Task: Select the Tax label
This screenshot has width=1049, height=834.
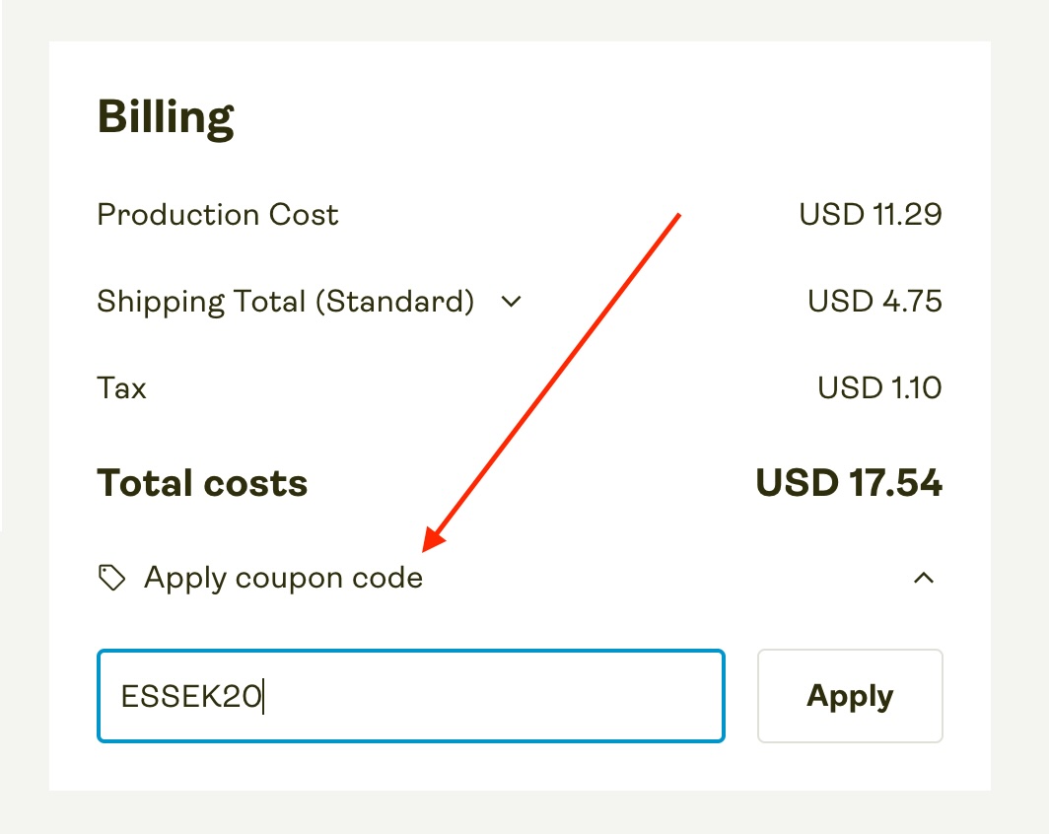Action: coord(122,388)
